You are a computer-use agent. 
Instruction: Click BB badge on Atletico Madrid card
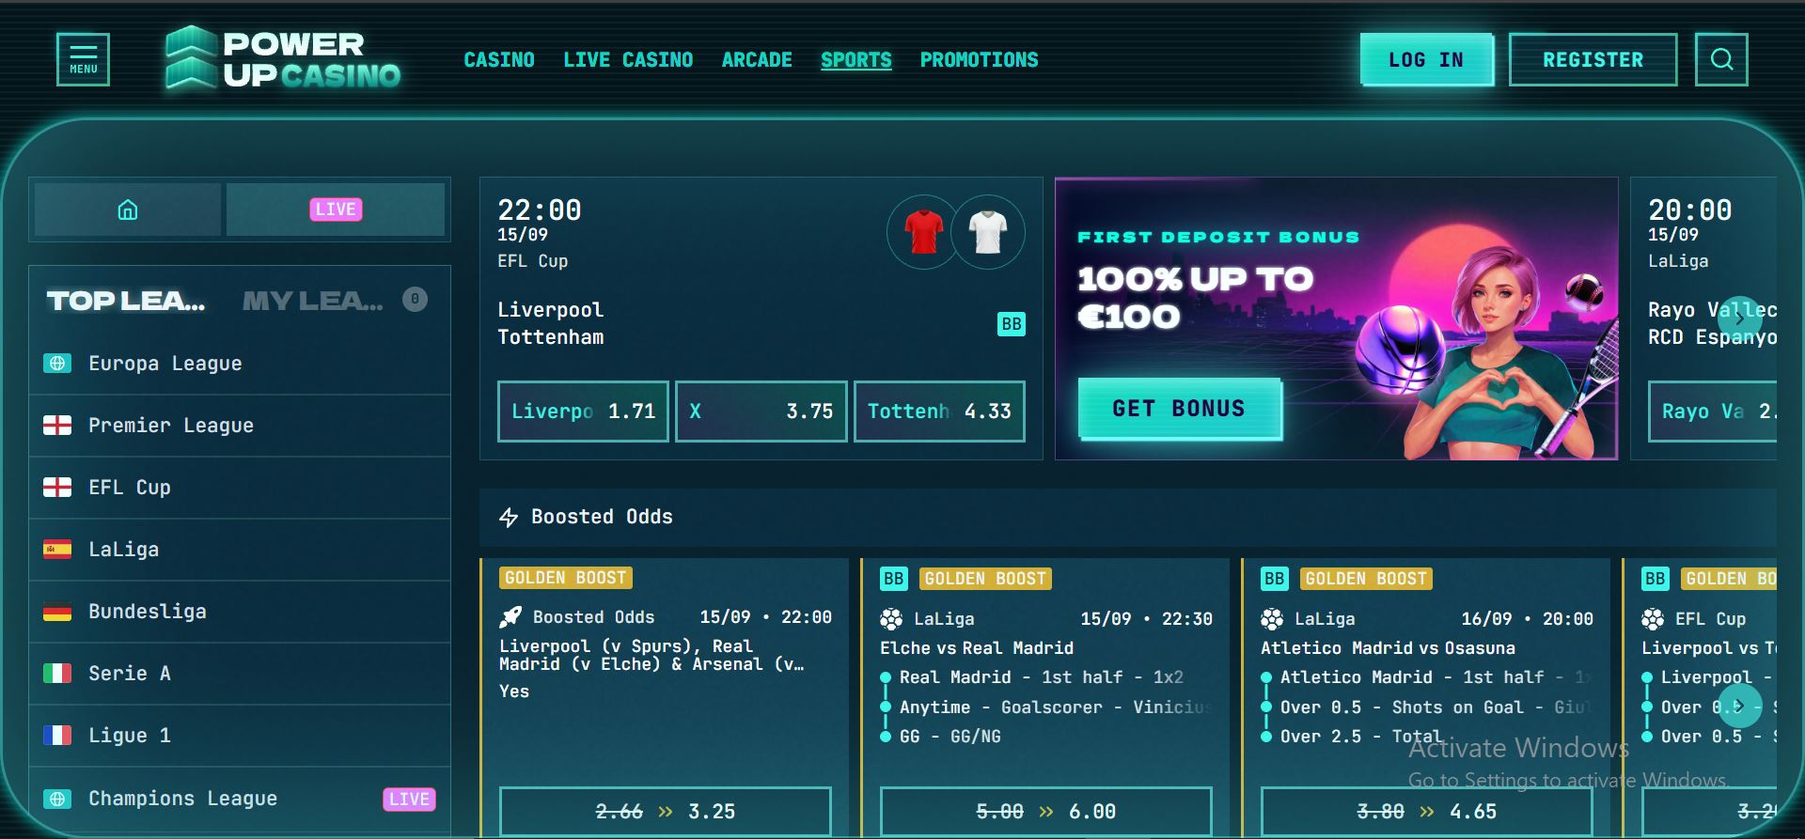(x=1275, y=579)
